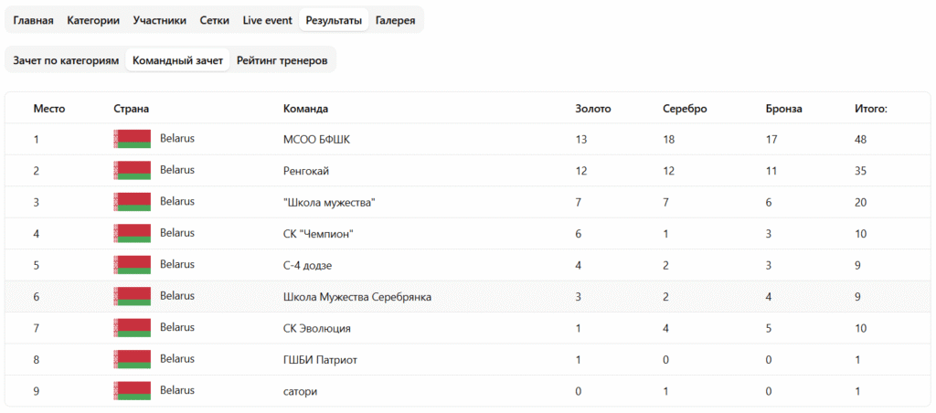Click the flag beside С-4 додзе

click(132, 265)
